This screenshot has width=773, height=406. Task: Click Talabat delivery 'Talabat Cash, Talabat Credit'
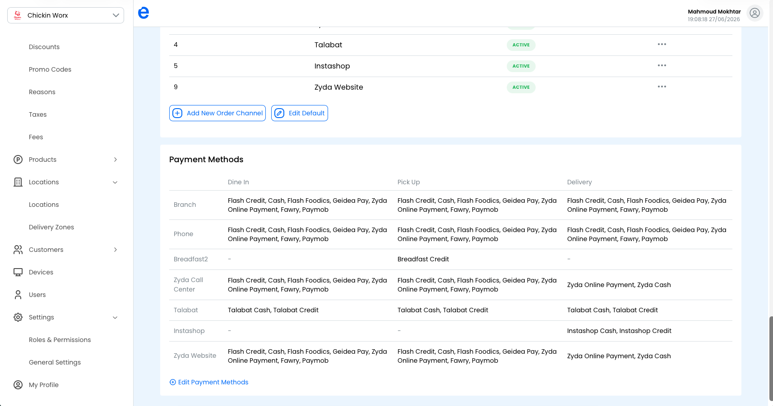click(612, 310)
